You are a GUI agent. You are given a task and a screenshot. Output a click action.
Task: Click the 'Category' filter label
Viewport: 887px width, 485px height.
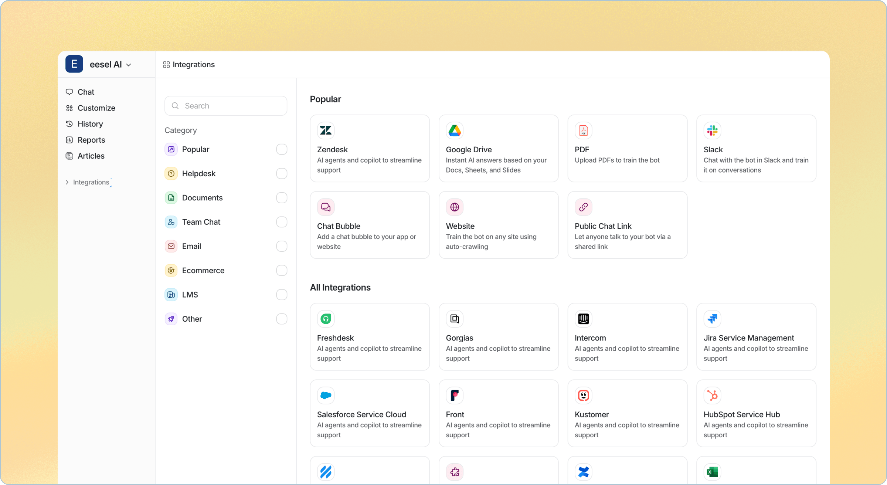pyautogui.click(x=180, y=130)
